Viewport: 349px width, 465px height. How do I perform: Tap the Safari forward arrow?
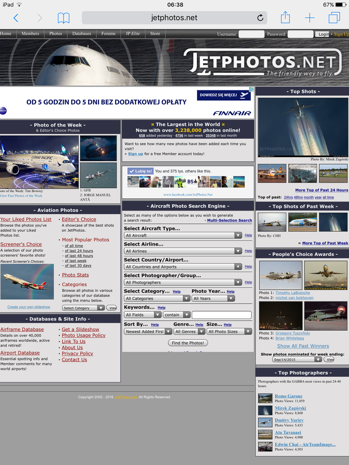40,18
